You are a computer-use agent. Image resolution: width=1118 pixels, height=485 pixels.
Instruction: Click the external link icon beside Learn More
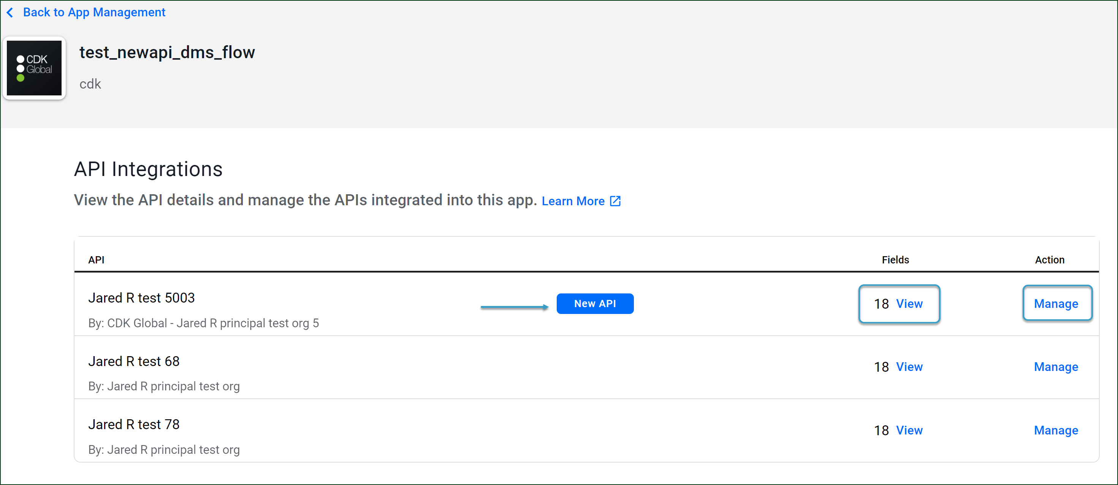click(615, 201)
